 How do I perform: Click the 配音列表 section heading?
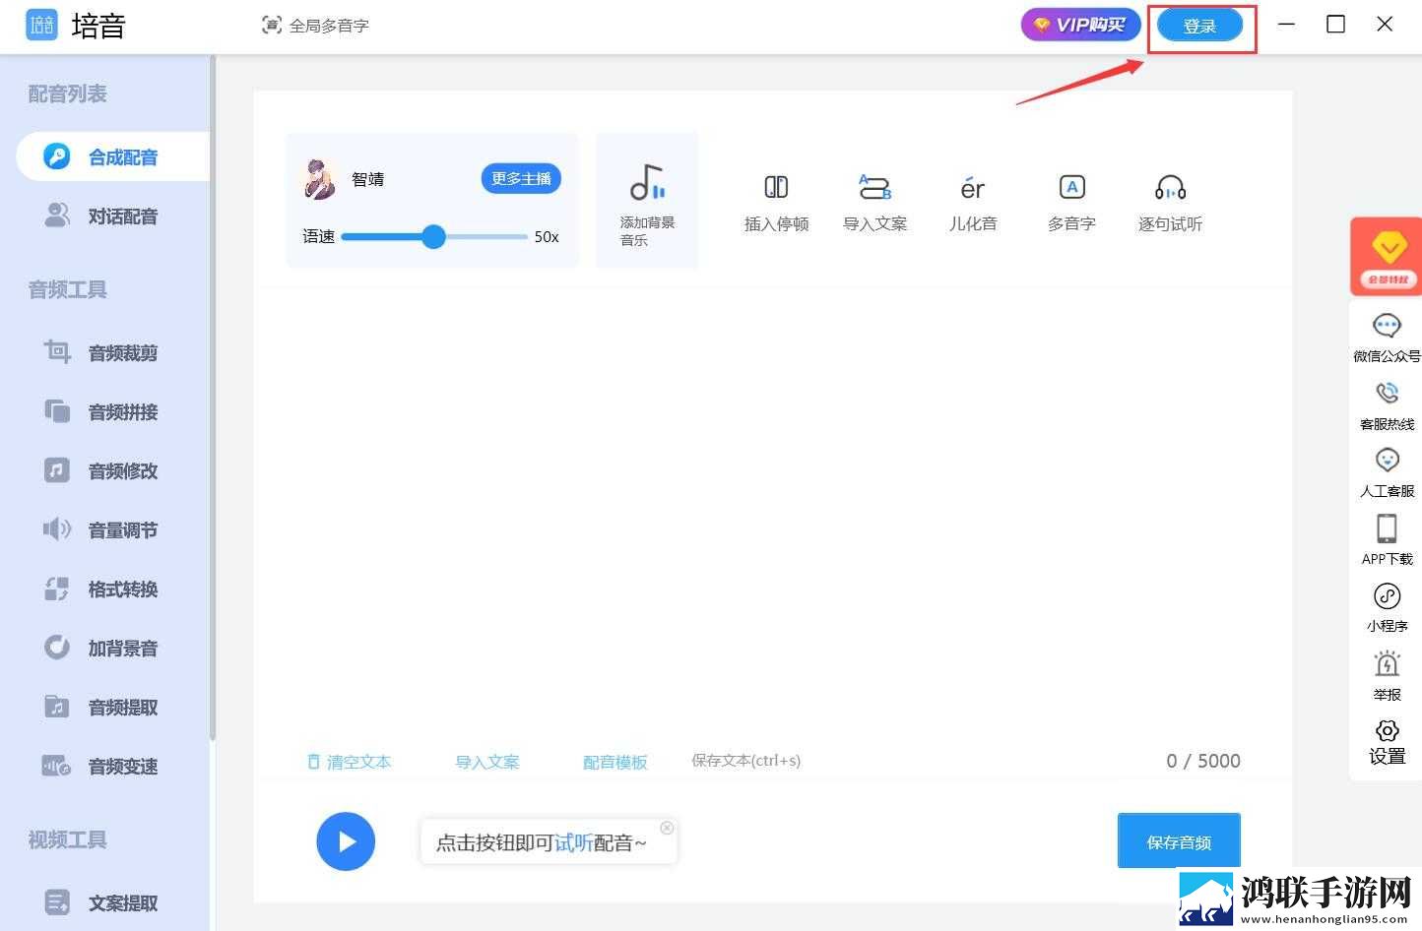tap(67, 94)
